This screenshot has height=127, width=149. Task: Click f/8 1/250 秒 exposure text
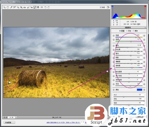(x=132, y=22)
